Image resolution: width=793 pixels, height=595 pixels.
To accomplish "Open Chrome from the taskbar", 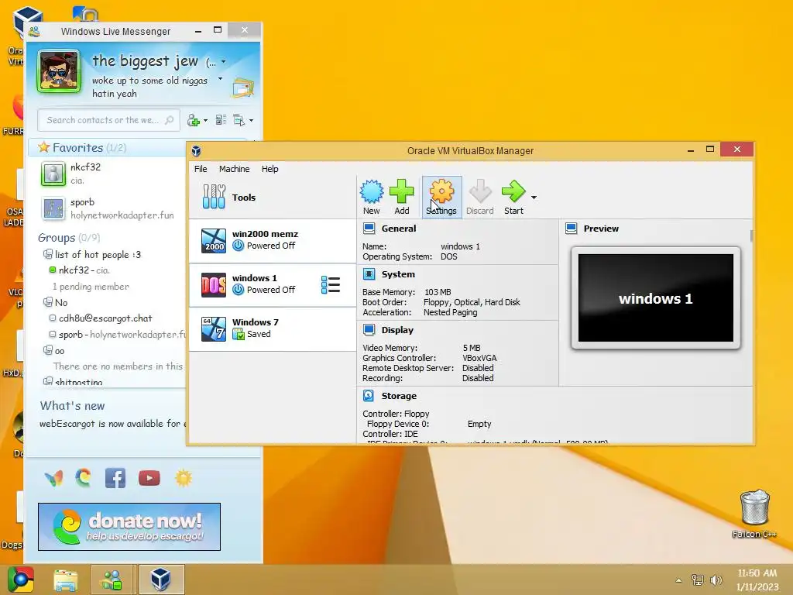I will 21,580.
